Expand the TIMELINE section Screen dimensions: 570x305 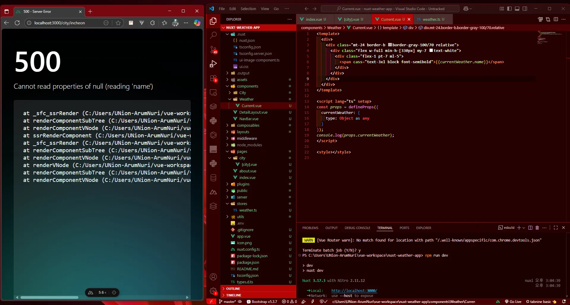[258, 295]
